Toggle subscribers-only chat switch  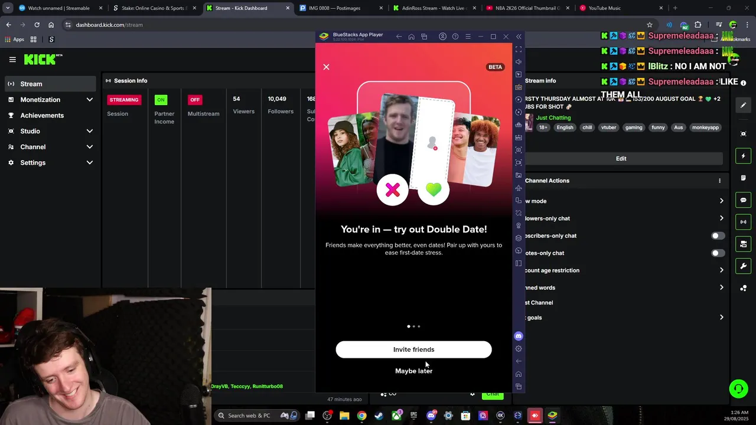pyautogui.click(x=718, y=236)
